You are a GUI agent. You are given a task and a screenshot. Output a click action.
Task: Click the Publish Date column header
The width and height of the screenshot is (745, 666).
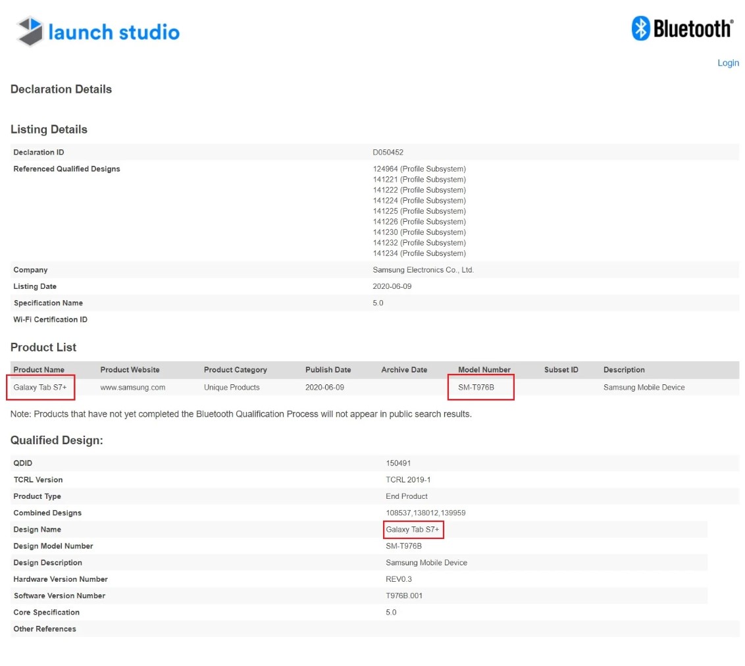(328, 370)
